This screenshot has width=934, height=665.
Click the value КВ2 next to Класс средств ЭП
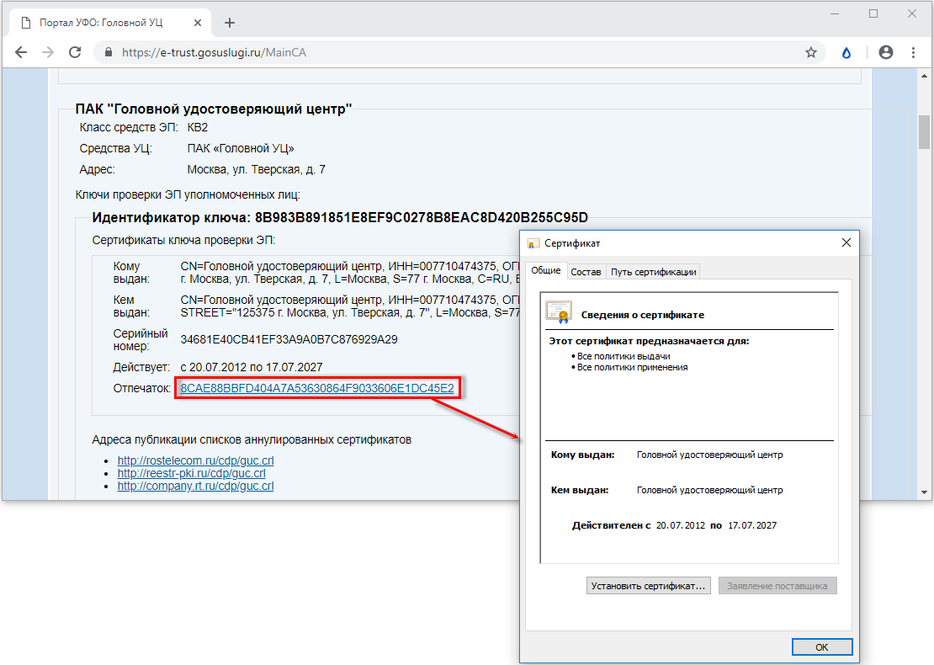(x=197, y=127)
